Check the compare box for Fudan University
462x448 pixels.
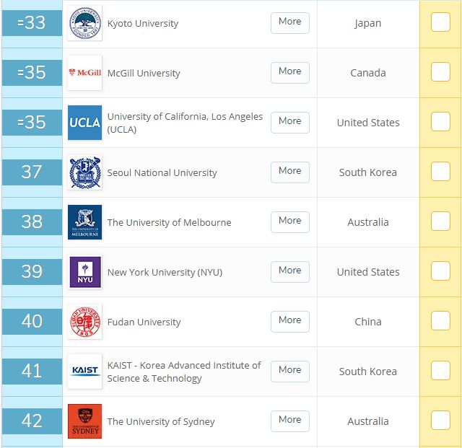[440, 321]
